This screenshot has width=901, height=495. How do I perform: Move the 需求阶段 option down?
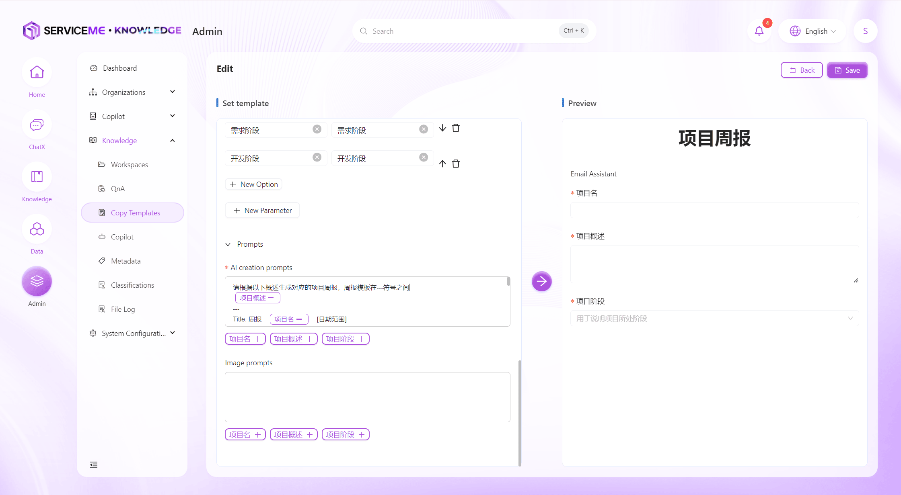[442, 128]
